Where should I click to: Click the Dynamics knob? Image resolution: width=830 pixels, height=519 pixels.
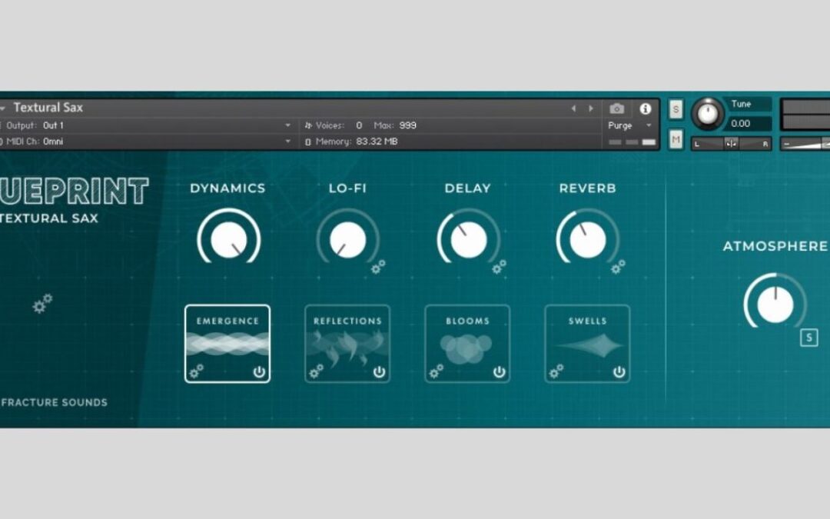coord(229,239)
